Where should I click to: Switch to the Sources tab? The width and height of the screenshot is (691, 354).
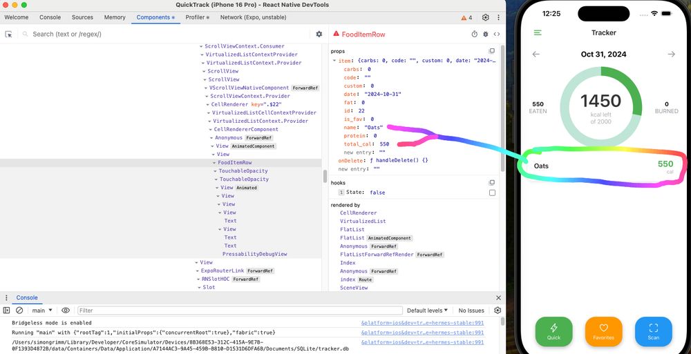coord(82,18)
